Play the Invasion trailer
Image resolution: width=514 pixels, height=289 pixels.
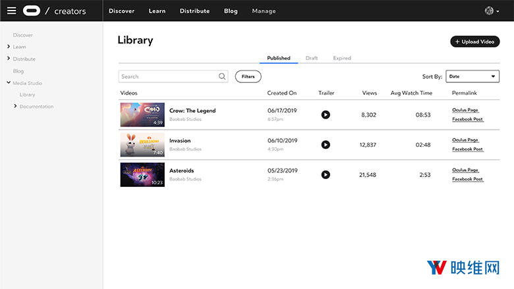click(326, 145)
